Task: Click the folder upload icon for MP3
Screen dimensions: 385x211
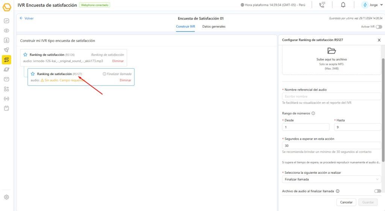Action: [331, 51]
